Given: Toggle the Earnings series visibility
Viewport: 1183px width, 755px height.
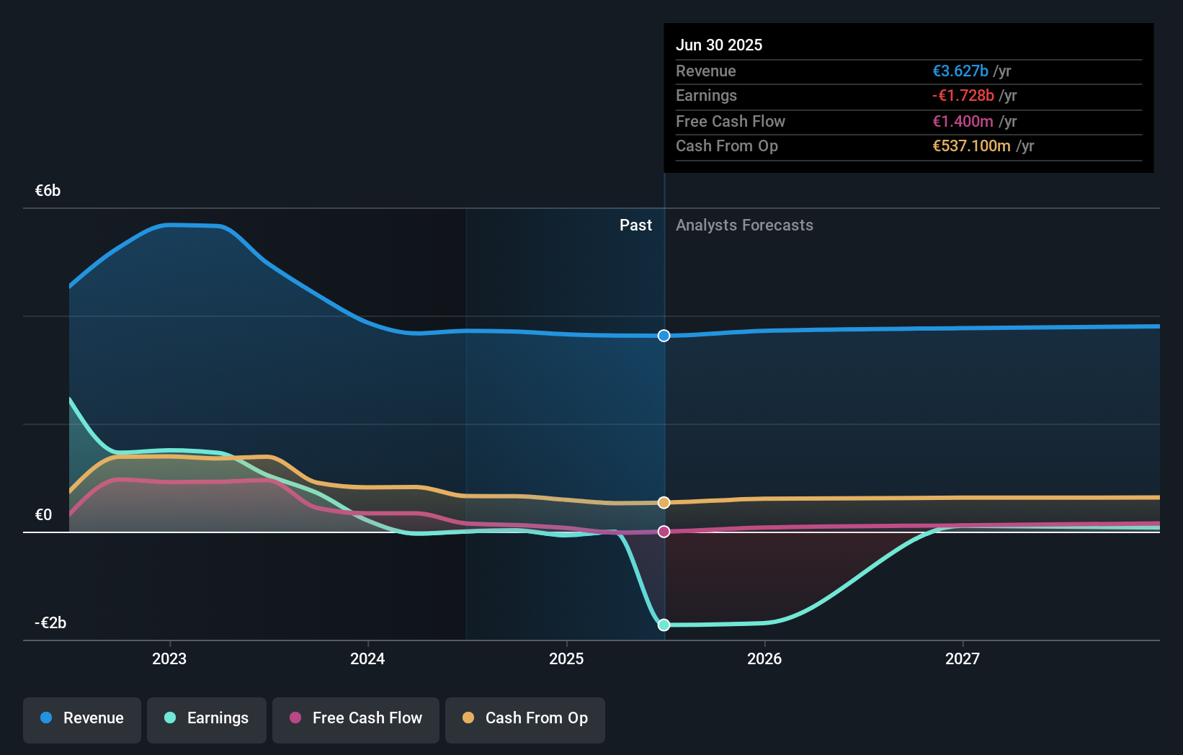Looking at the screenshot, I should [206, 718].
